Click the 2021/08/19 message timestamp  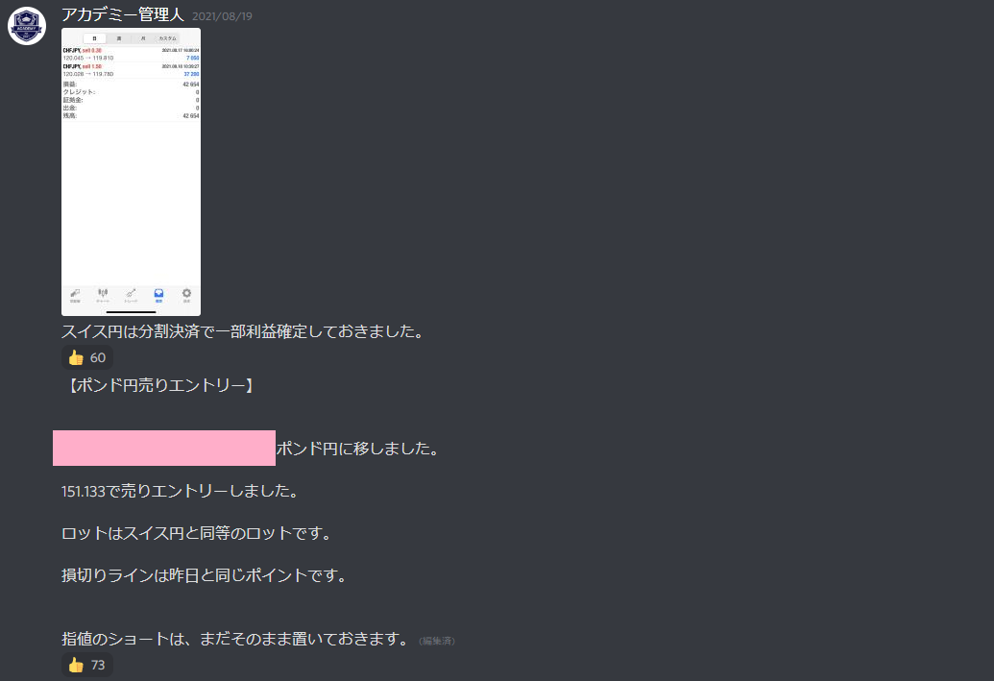point(222,16)
